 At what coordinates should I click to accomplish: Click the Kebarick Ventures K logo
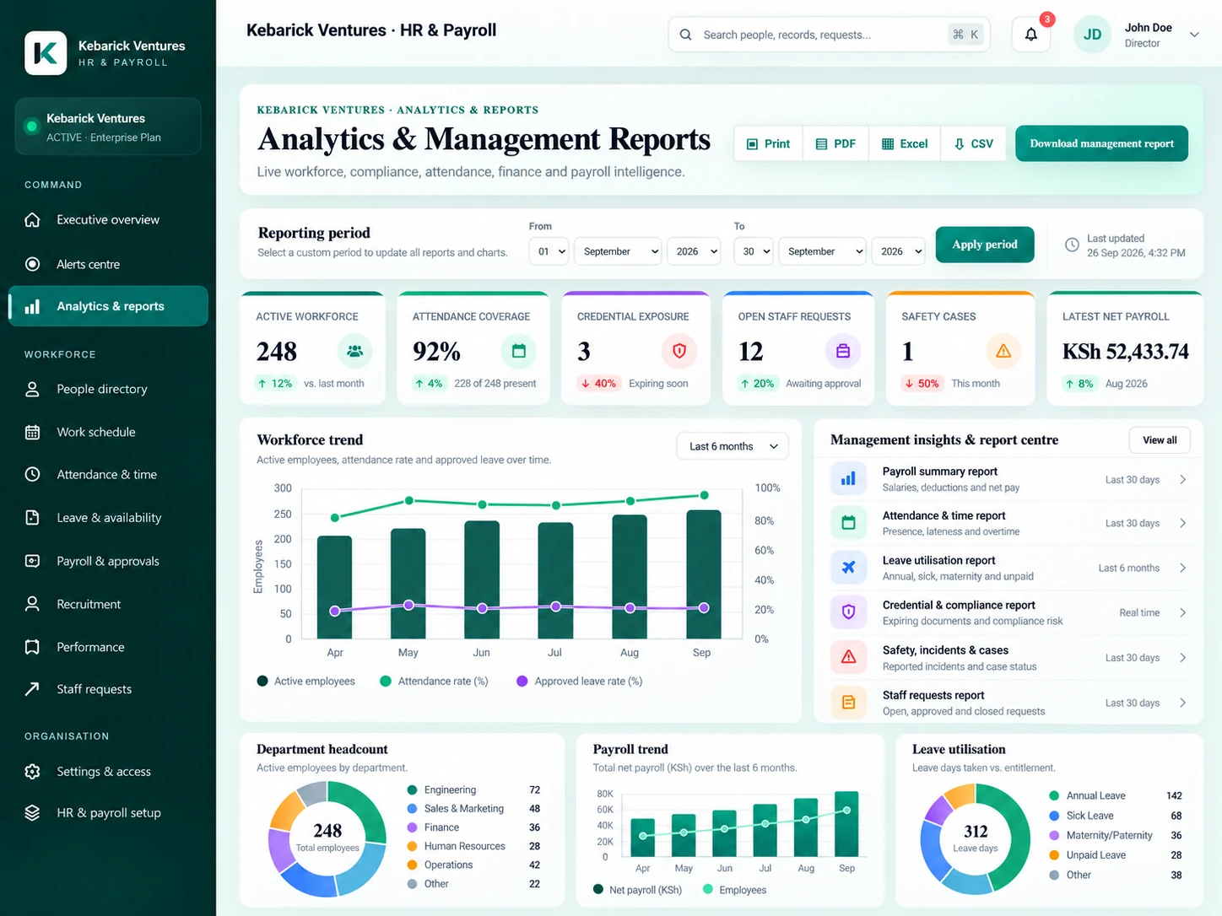coord(46,53)
